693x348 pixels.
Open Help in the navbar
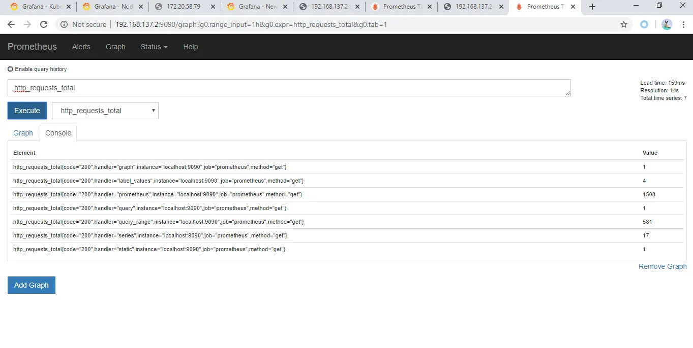(x=190, y=47)
